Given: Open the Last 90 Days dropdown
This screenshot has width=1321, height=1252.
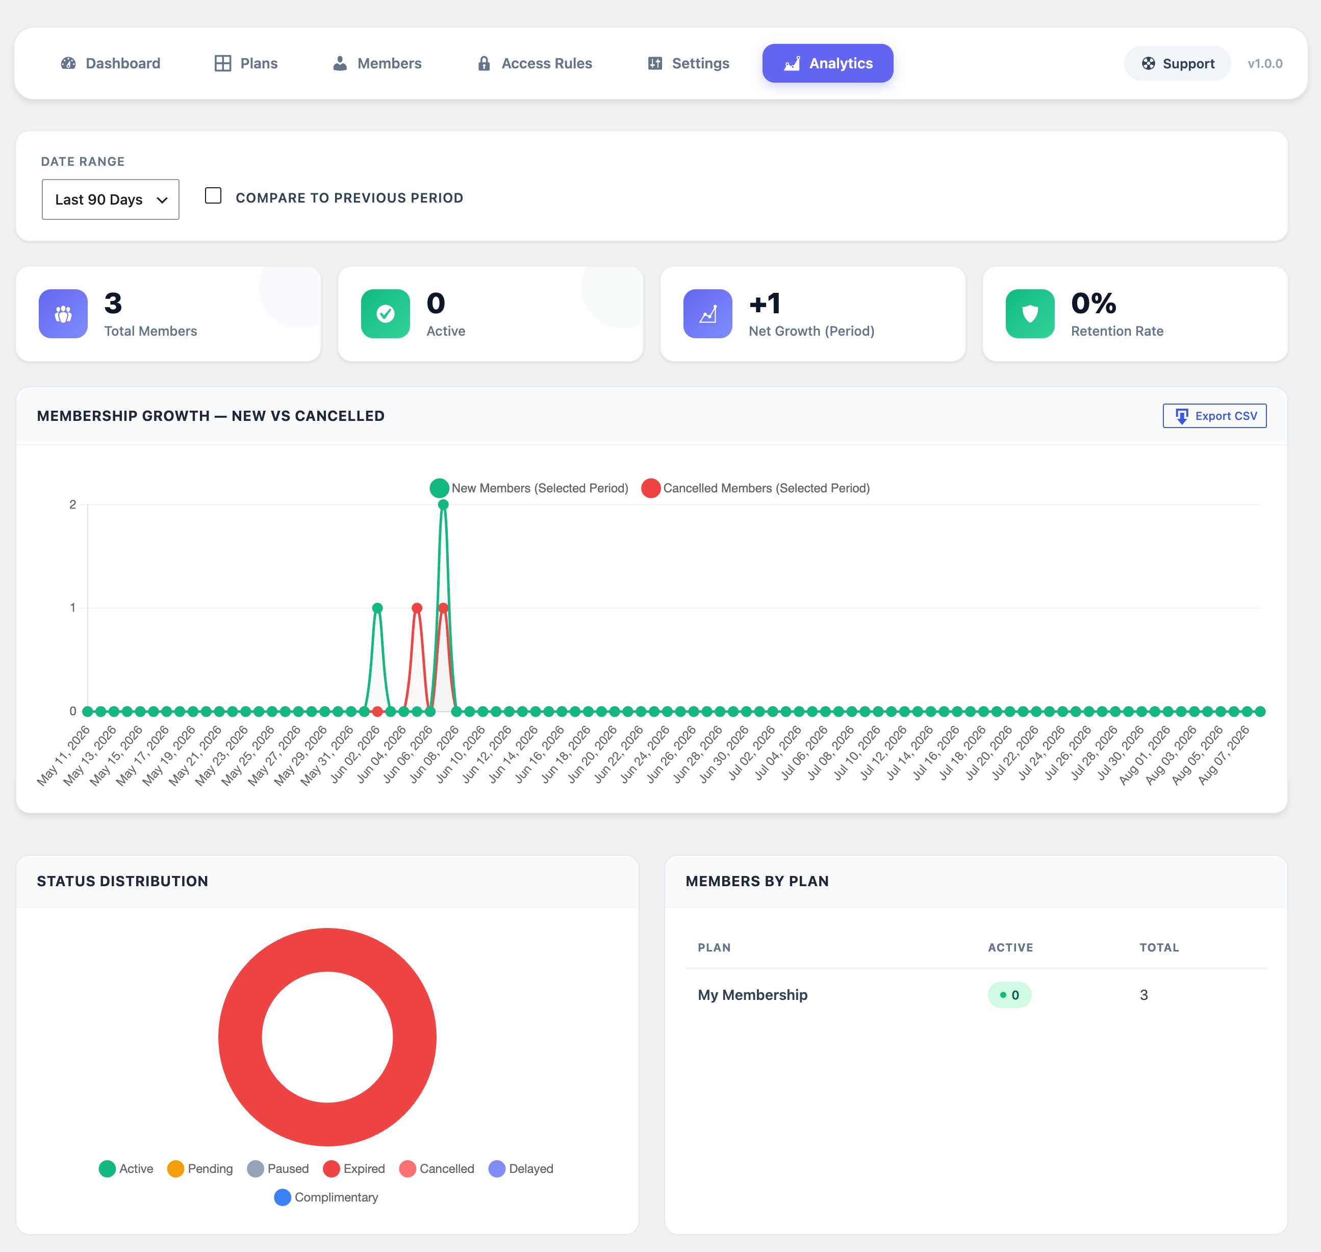Looking at the screenshot, I should pyautogui.click(x=111, y=199).
